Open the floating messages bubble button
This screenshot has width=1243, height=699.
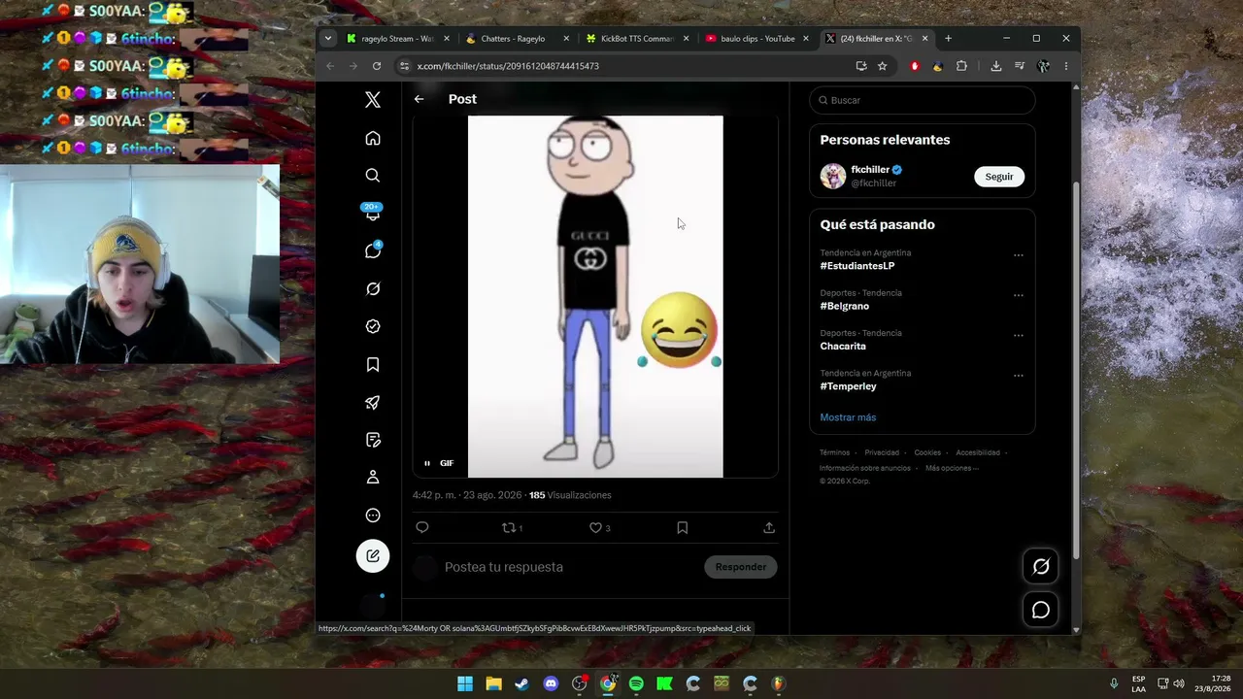(x=1040, y=610)
